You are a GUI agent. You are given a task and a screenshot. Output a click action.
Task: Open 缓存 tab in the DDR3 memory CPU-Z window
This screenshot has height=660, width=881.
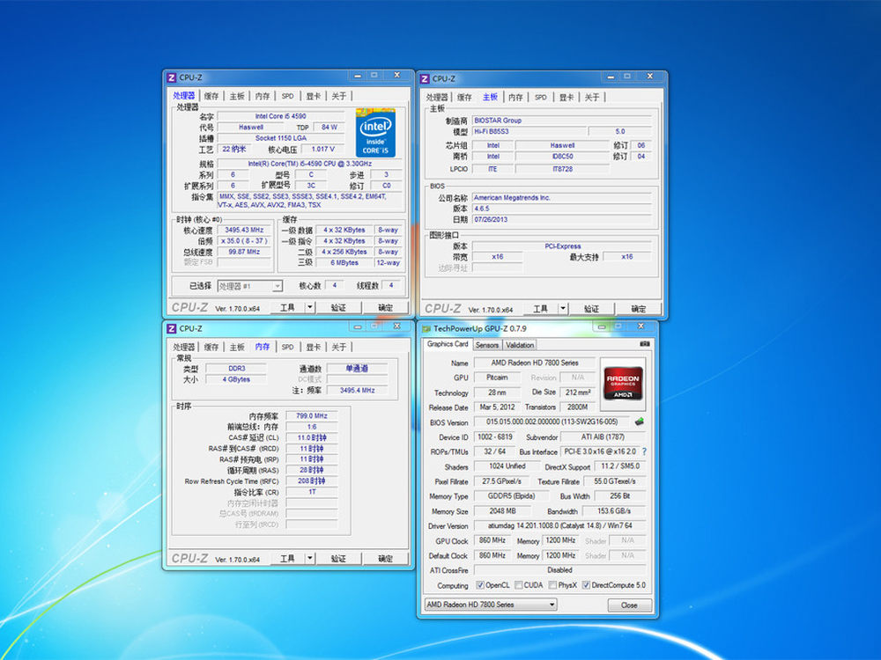point(211,347)
